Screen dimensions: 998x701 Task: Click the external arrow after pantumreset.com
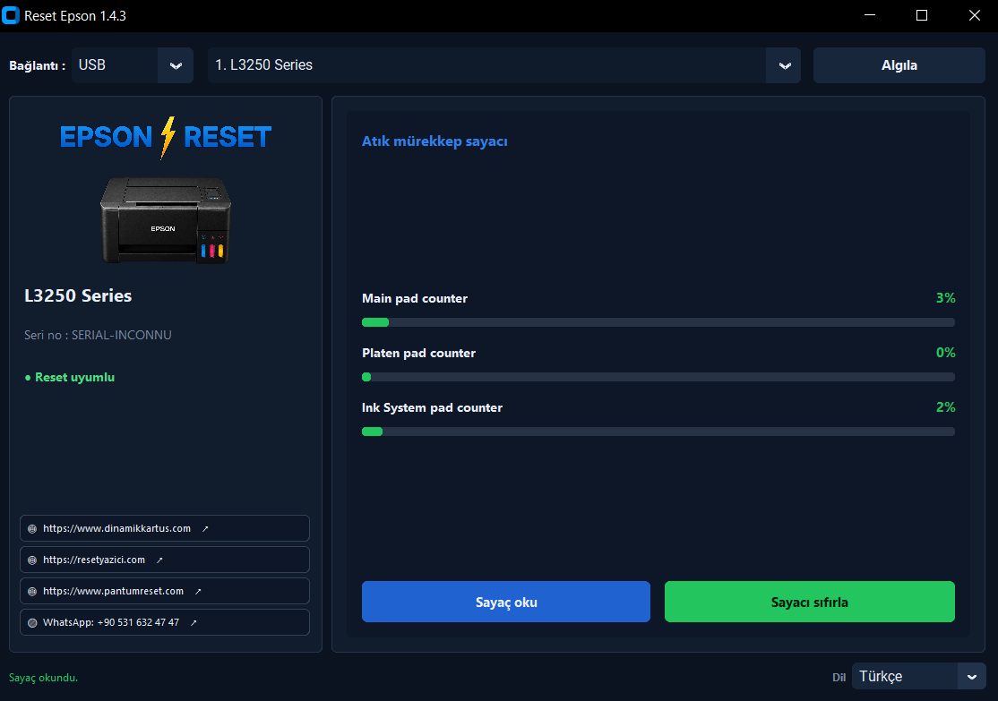(198, 591)
